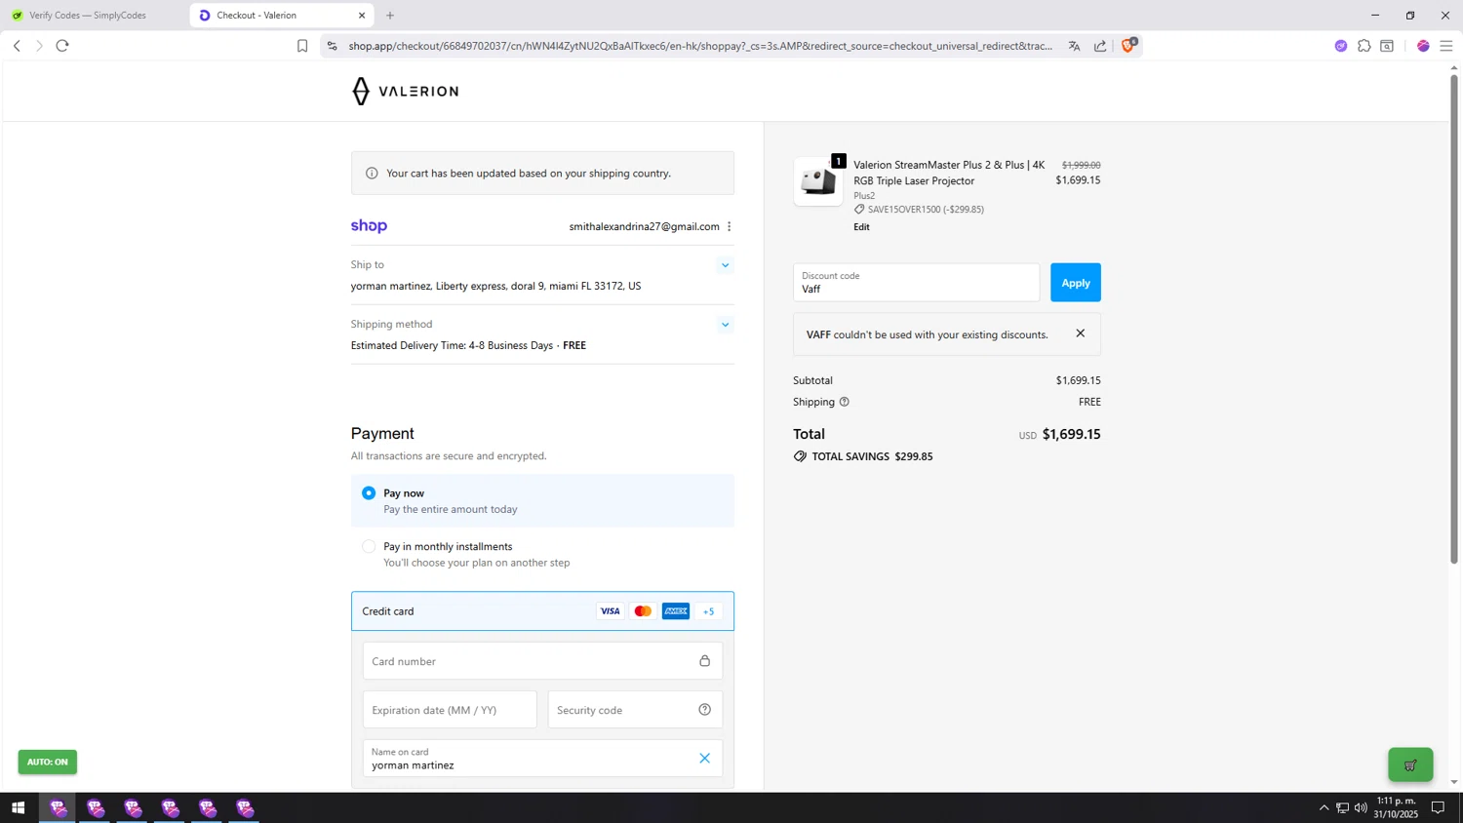Click the site settings icon in address bar
This screenshot has width=1463, height=823.
(332, 46)
